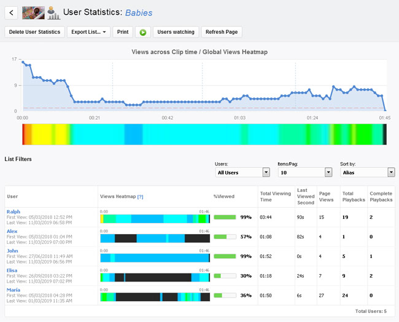Click the Total Viewing Time column header

tap(276, 197)
